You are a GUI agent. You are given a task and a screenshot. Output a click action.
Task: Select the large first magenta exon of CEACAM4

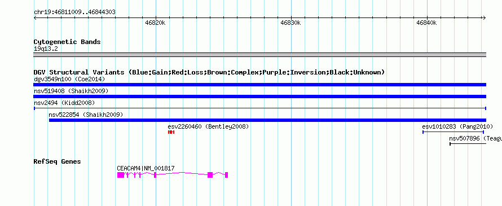(120, 175)
